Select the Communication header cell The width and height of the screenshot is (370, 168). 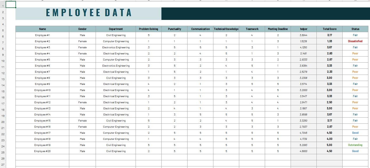click(x=200, y=29)
